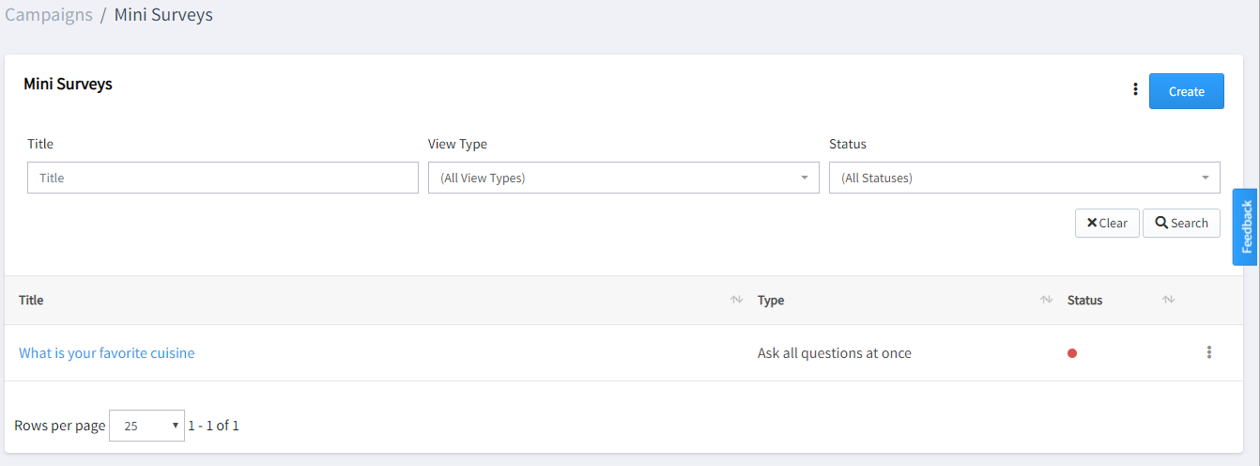Click the Mini Surveys panel heading

tap(68, 84)
